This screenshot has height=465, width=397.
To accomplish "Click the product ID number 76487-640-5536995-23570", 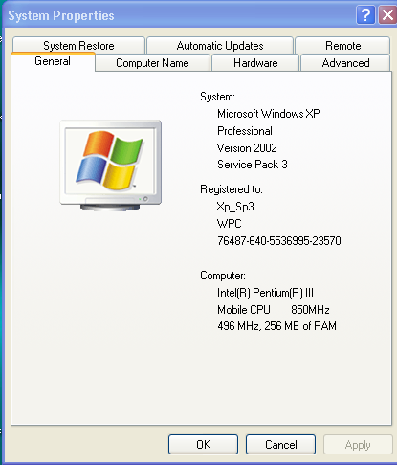I will tap(279, 240).
